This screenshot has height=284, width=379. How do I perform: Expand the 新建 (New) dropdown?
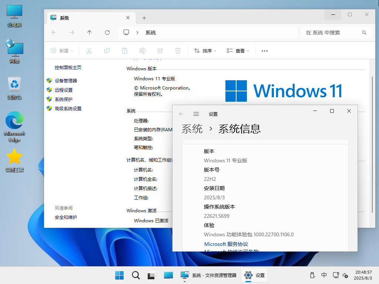coord(62,51)
